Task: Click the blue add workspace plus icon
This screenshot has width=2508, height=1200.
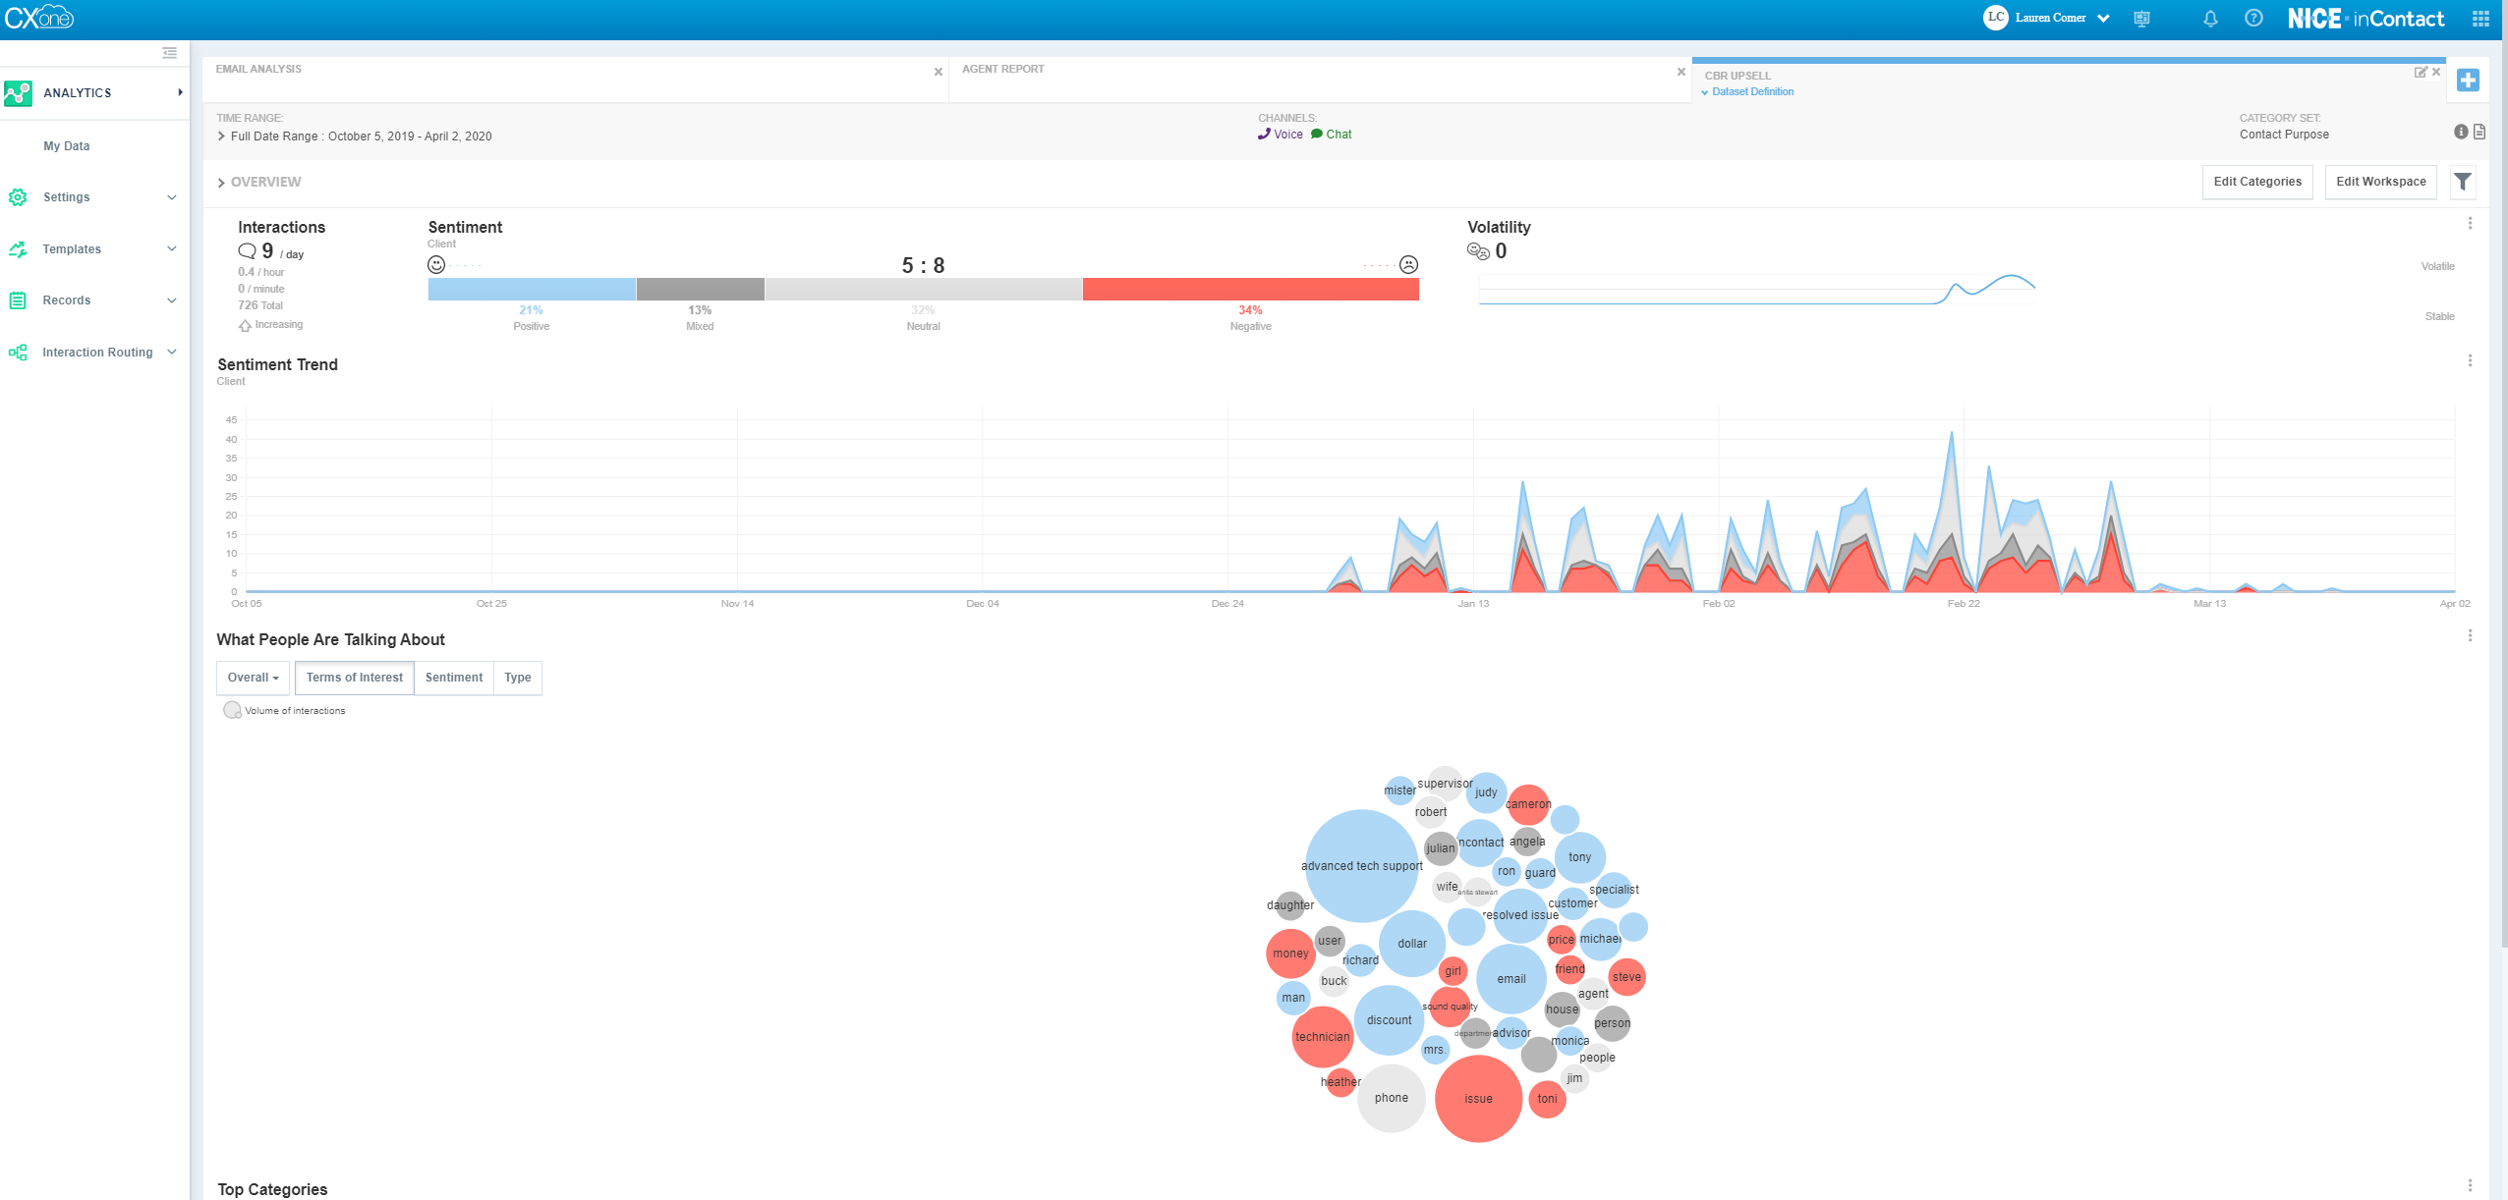Action: [x=2467, y=81]
